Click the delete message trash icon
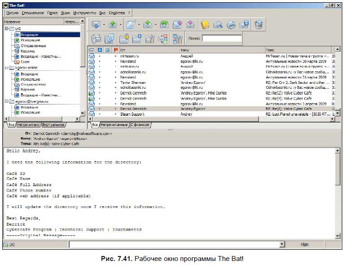 pyautogui.click(x=258, y=24)
